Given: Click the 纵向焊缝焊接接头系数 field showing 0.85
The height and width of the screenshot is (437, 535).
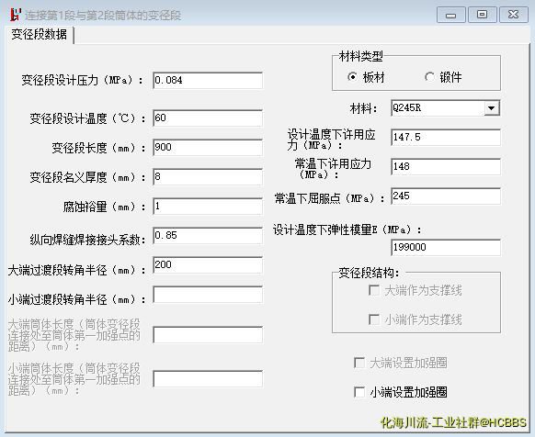Looking at the screenshot, I should click(x=208, y=236).
